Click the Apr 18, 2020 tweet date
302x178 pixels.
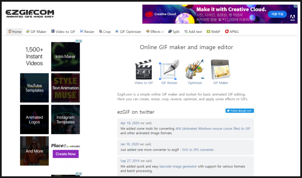pos(130,123)
